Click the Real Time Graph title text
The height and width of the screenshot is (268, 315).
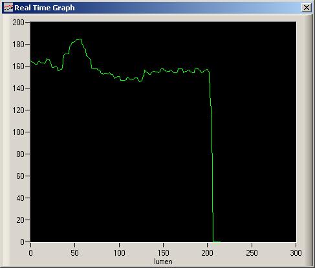(45, 8)
